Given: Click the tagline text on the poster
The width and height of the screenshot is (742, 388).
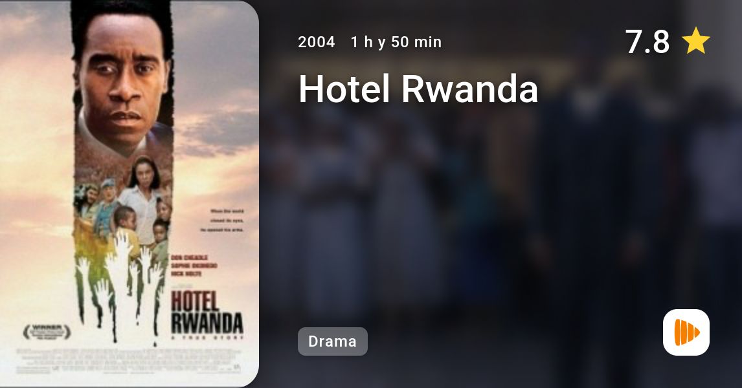Looking at the screenshot, I should tap(227, 221).
